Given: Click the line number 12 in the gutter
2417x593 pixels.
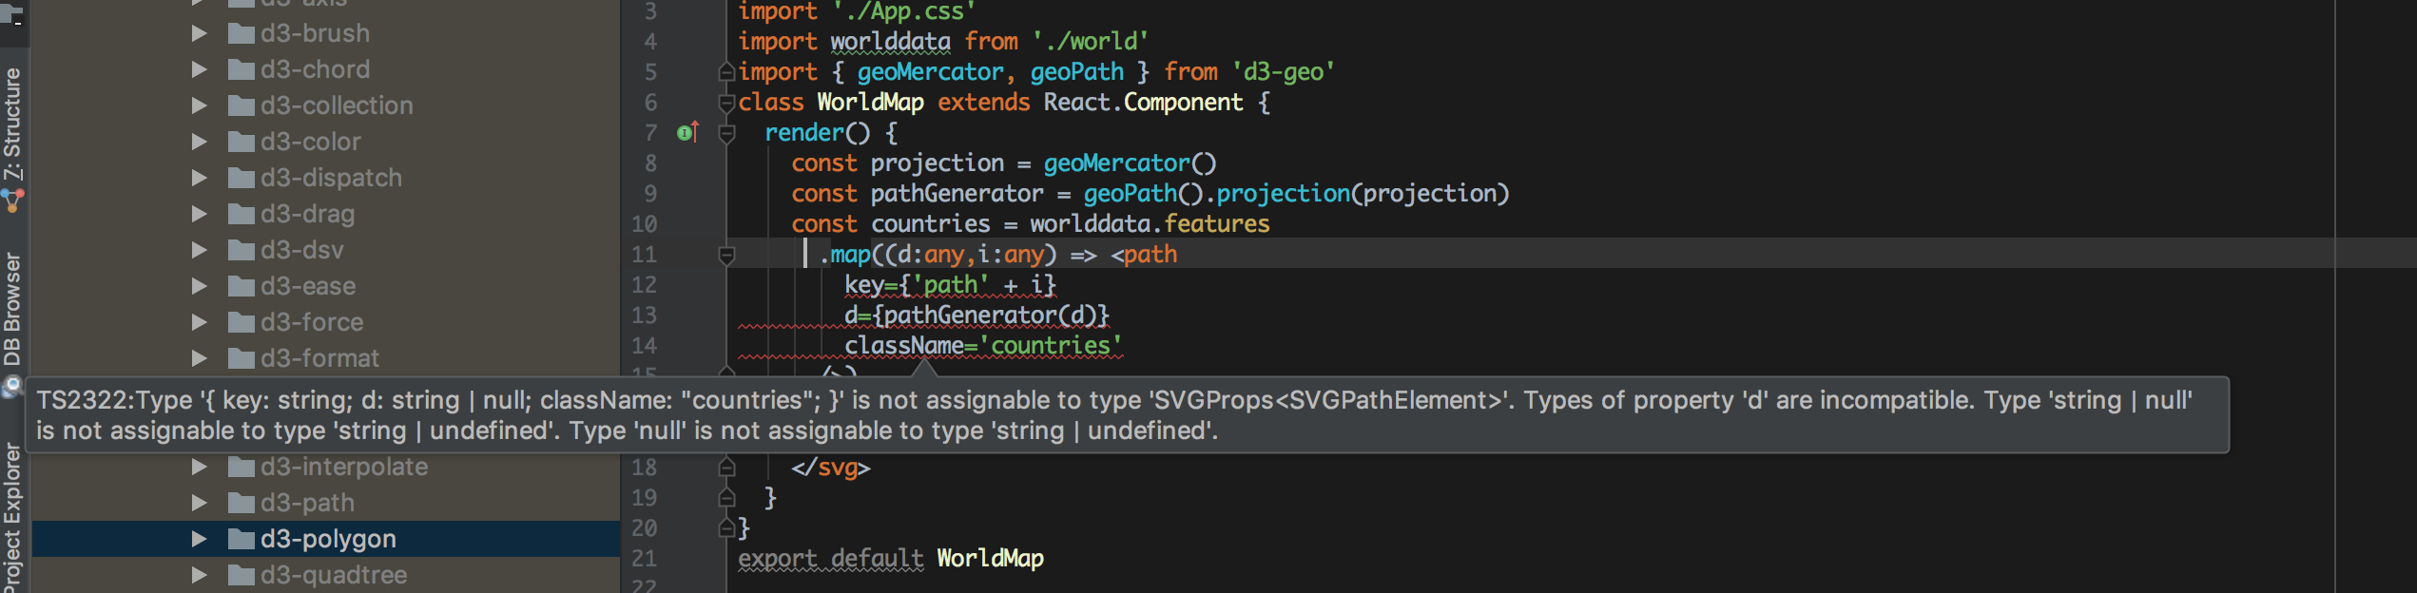Looking at the screenshot, I should pyautogui.click(x=644, y=285).
